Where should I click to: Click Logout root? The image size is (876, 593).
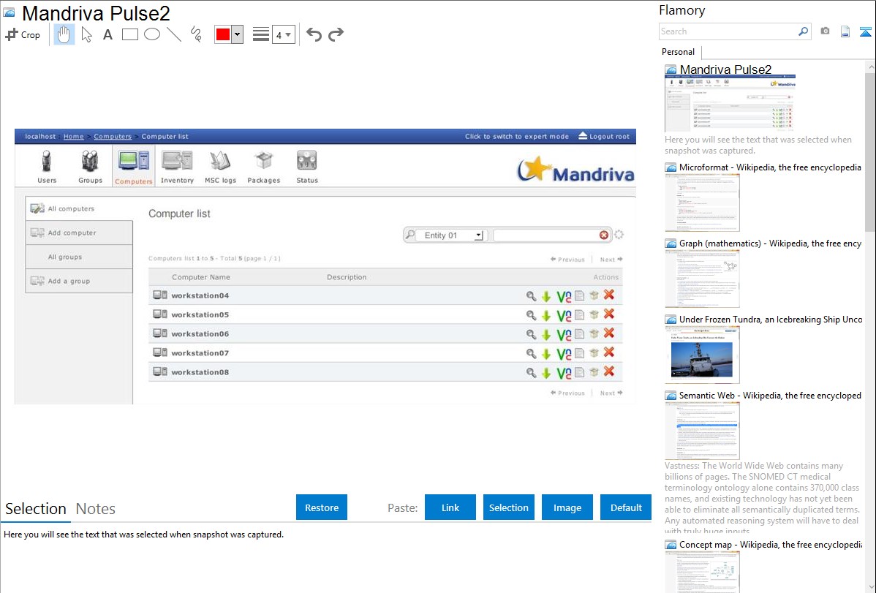(604, 137)
